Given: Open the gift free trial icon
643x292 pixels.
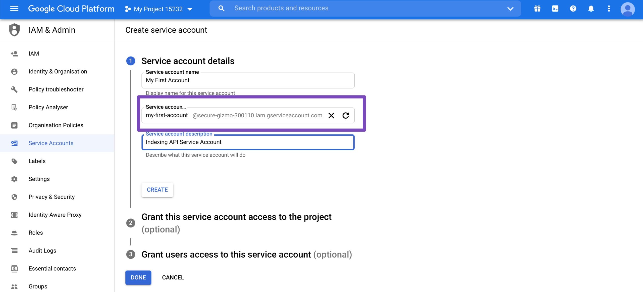Looking at the screenshot, I should 537,9.
